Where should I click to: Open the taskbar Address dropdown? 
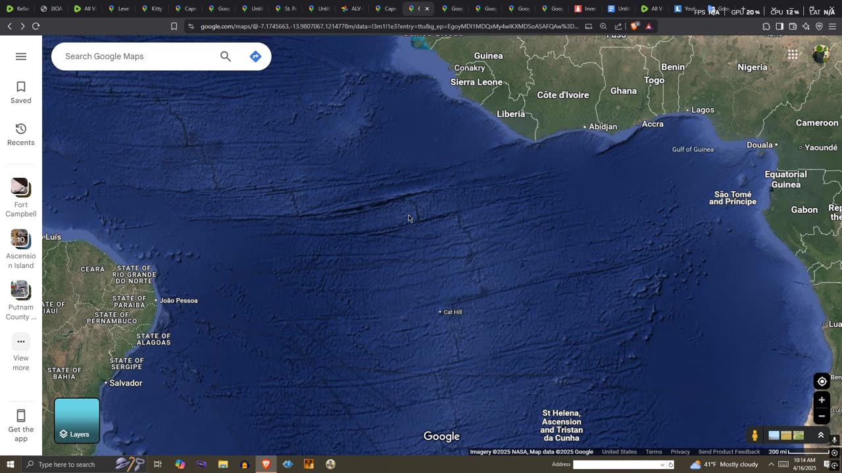662,464
